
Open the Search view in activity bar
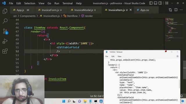point(5,21)
